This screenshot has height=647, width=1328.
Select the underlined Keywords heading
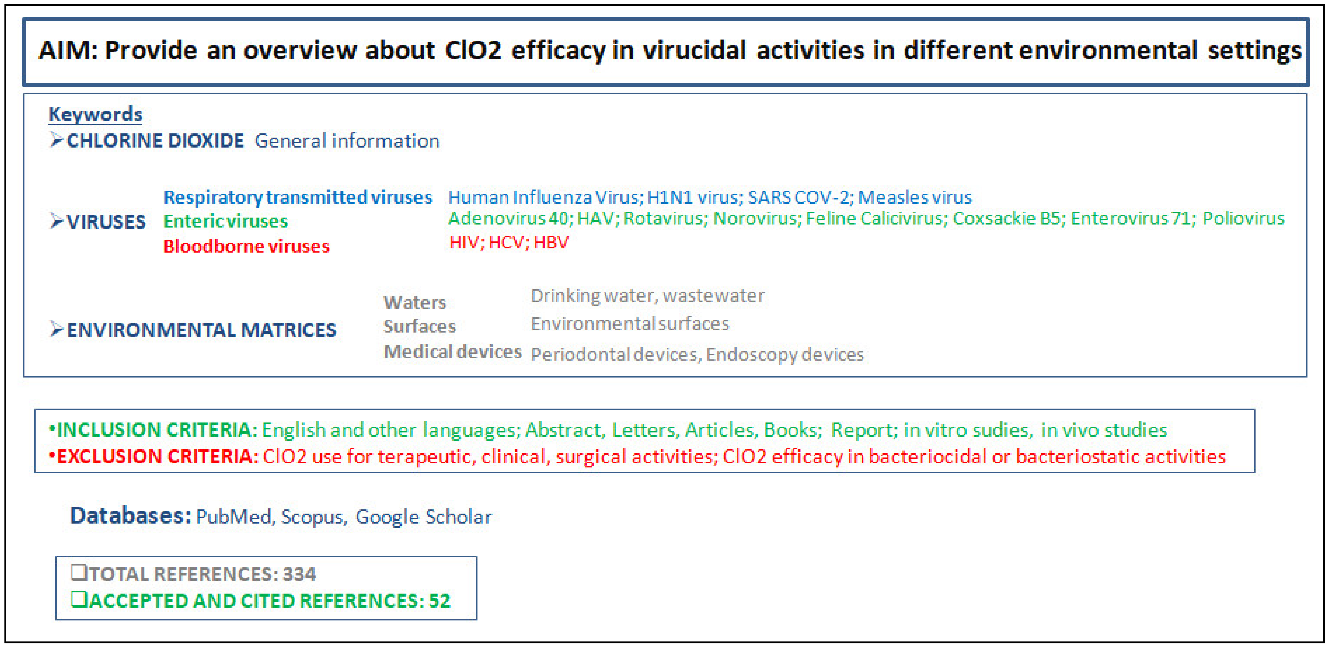point(95,114)
